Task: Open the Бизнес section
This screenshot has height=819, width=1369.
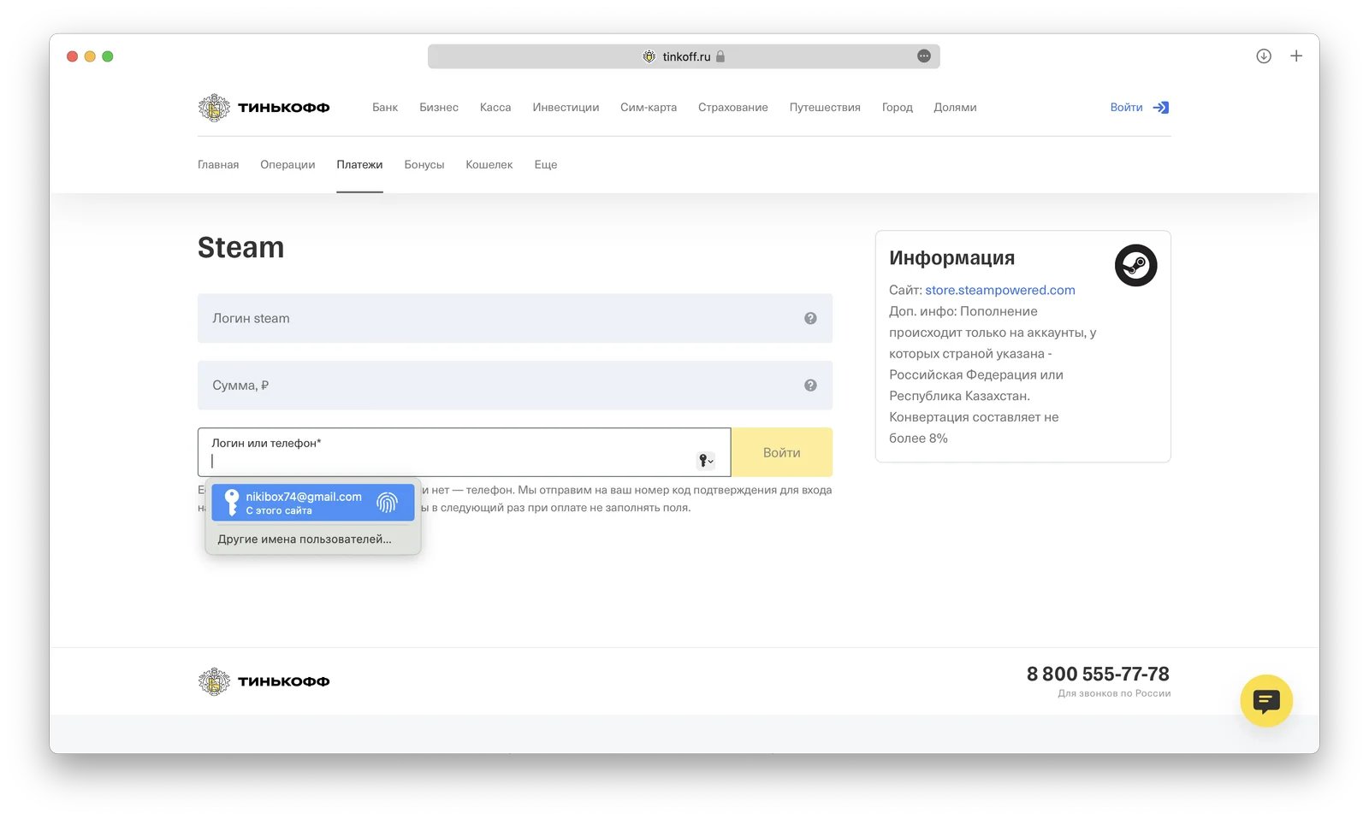Action: tap(439, 108)
